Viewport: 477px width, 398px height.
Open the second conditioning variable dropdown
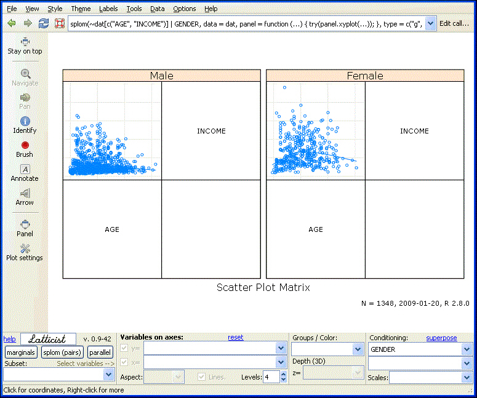467,364
